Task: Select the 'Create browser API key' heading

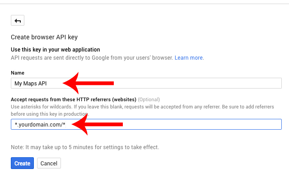Action: 44,37
